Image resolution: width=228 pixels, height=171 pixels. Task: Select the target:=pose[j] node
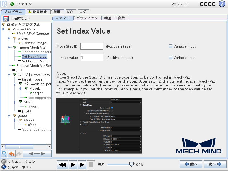pyautogui.click(x=33, y=79)
